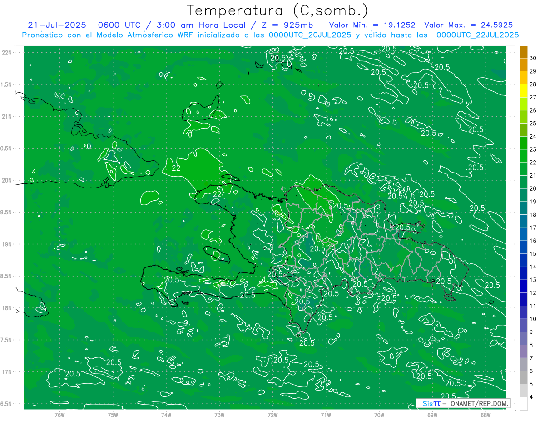Screen dimensions: 545x421
Task: Select the date '21-Jul-2025' in the header
Action: [57, 25]
